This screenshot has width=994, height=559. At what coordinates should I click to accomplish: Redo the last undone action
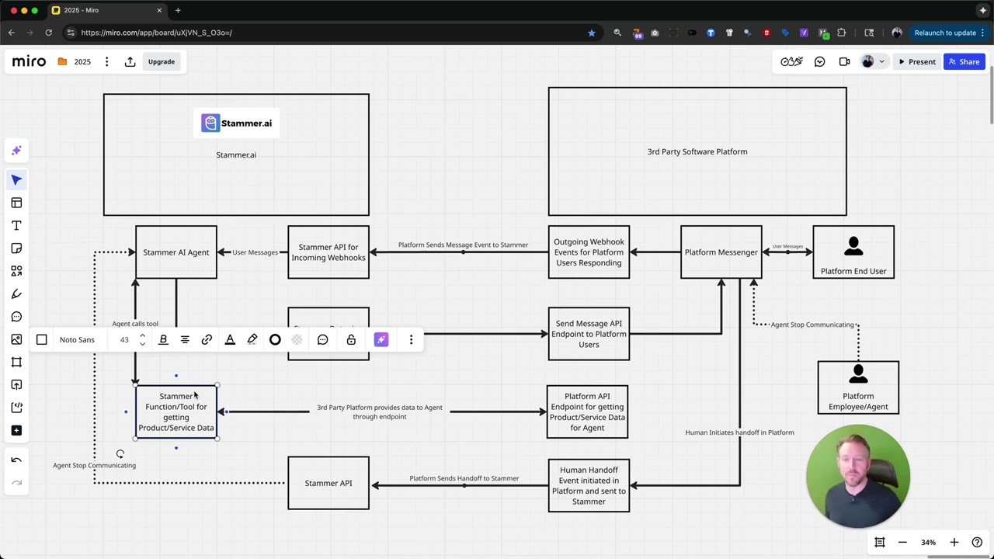pos(16,483)
